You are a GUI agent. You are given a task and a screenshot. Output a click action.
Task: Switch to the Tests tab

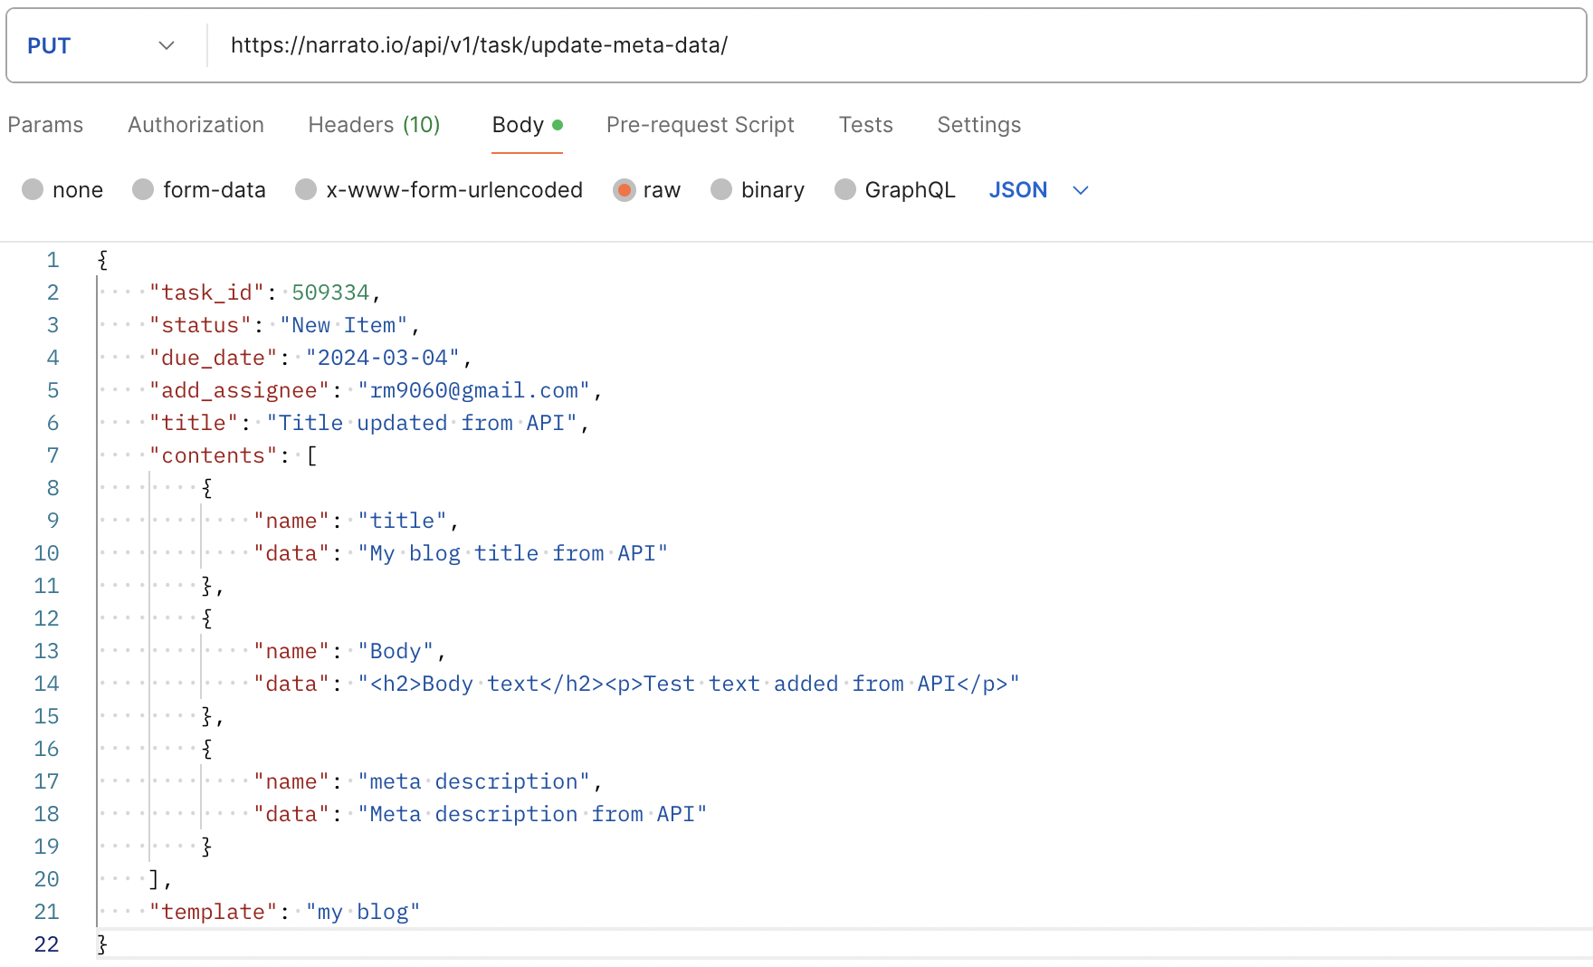(865, 125)
